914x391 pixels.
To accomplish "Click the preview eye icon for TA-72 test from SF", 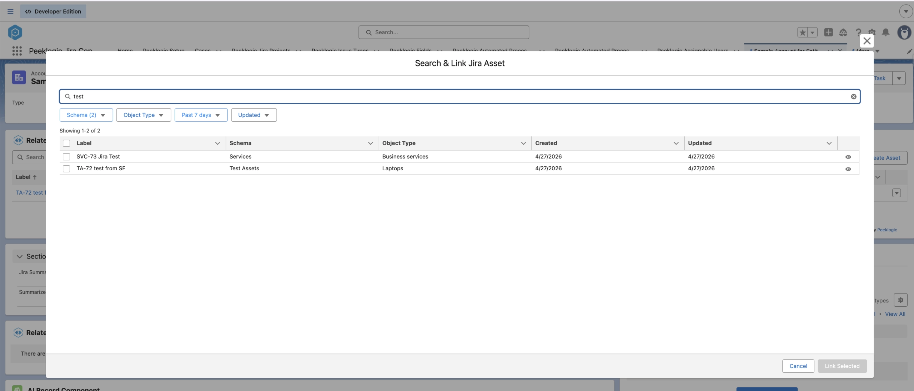I will [848, 169].
